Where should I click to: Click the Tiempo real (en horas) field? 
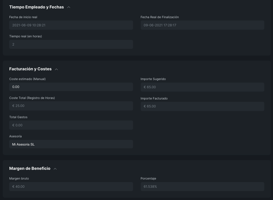71,45
